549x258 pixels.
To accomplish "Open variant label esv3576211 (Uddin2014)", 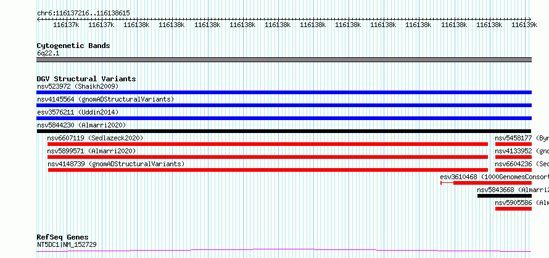I will click(x=78, y=112).
